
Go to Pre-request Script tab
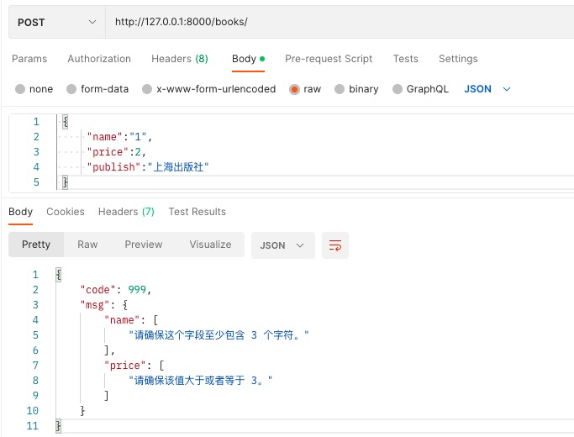[329, 59]
